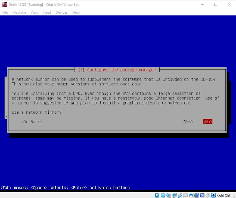Click the VirtualBox app icon in title bar

5,4
